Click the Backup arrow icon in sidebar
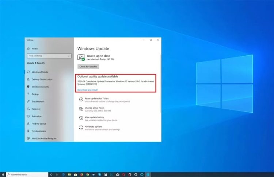Image resolution: width=274 pixels, height=177 pixels. click(x=28, y=94)
